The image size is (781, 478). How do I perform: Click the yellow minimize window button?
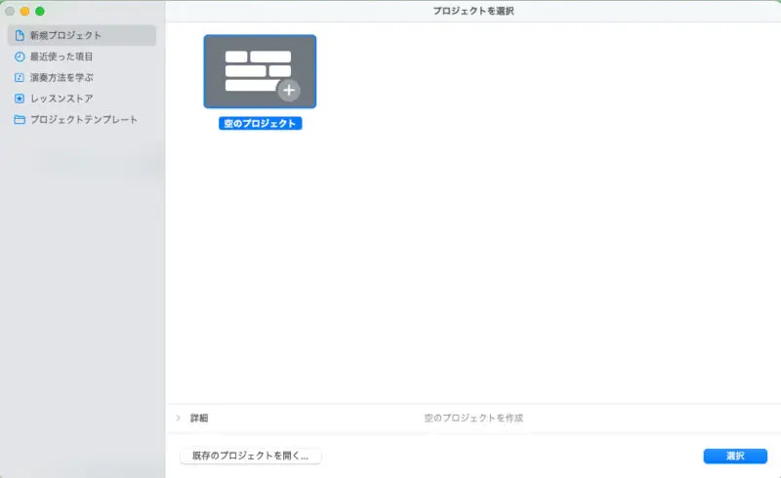(25, 11)
